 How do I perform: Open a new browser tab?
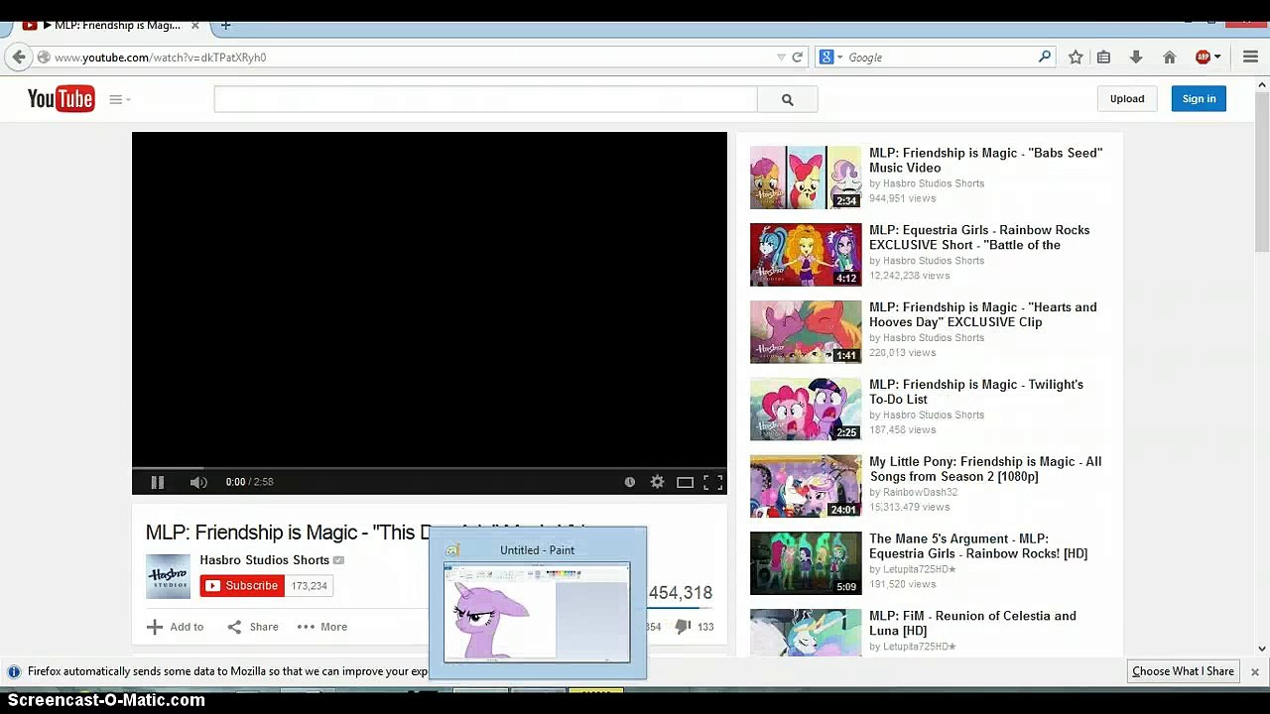226,25
